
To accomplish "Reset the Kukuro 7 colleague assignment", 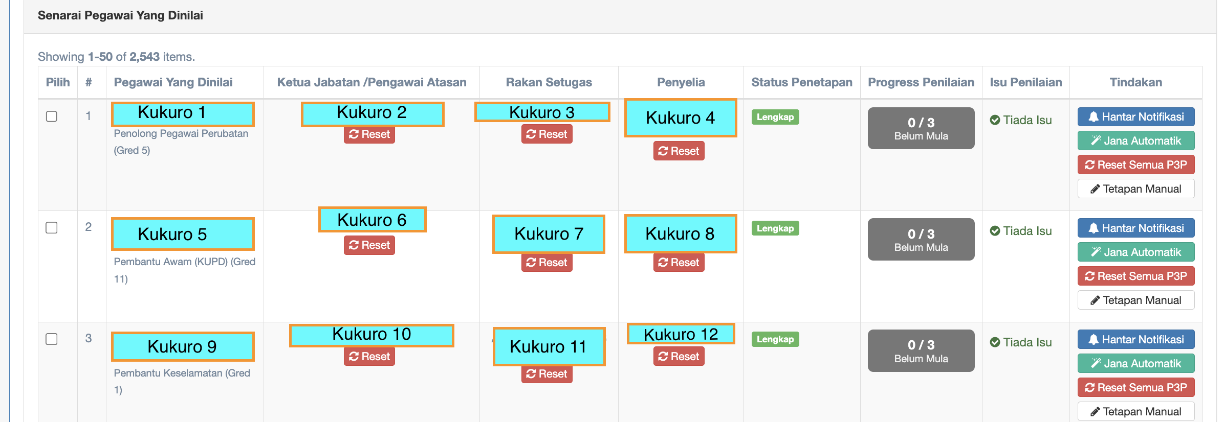I will (x=547, y=263).
